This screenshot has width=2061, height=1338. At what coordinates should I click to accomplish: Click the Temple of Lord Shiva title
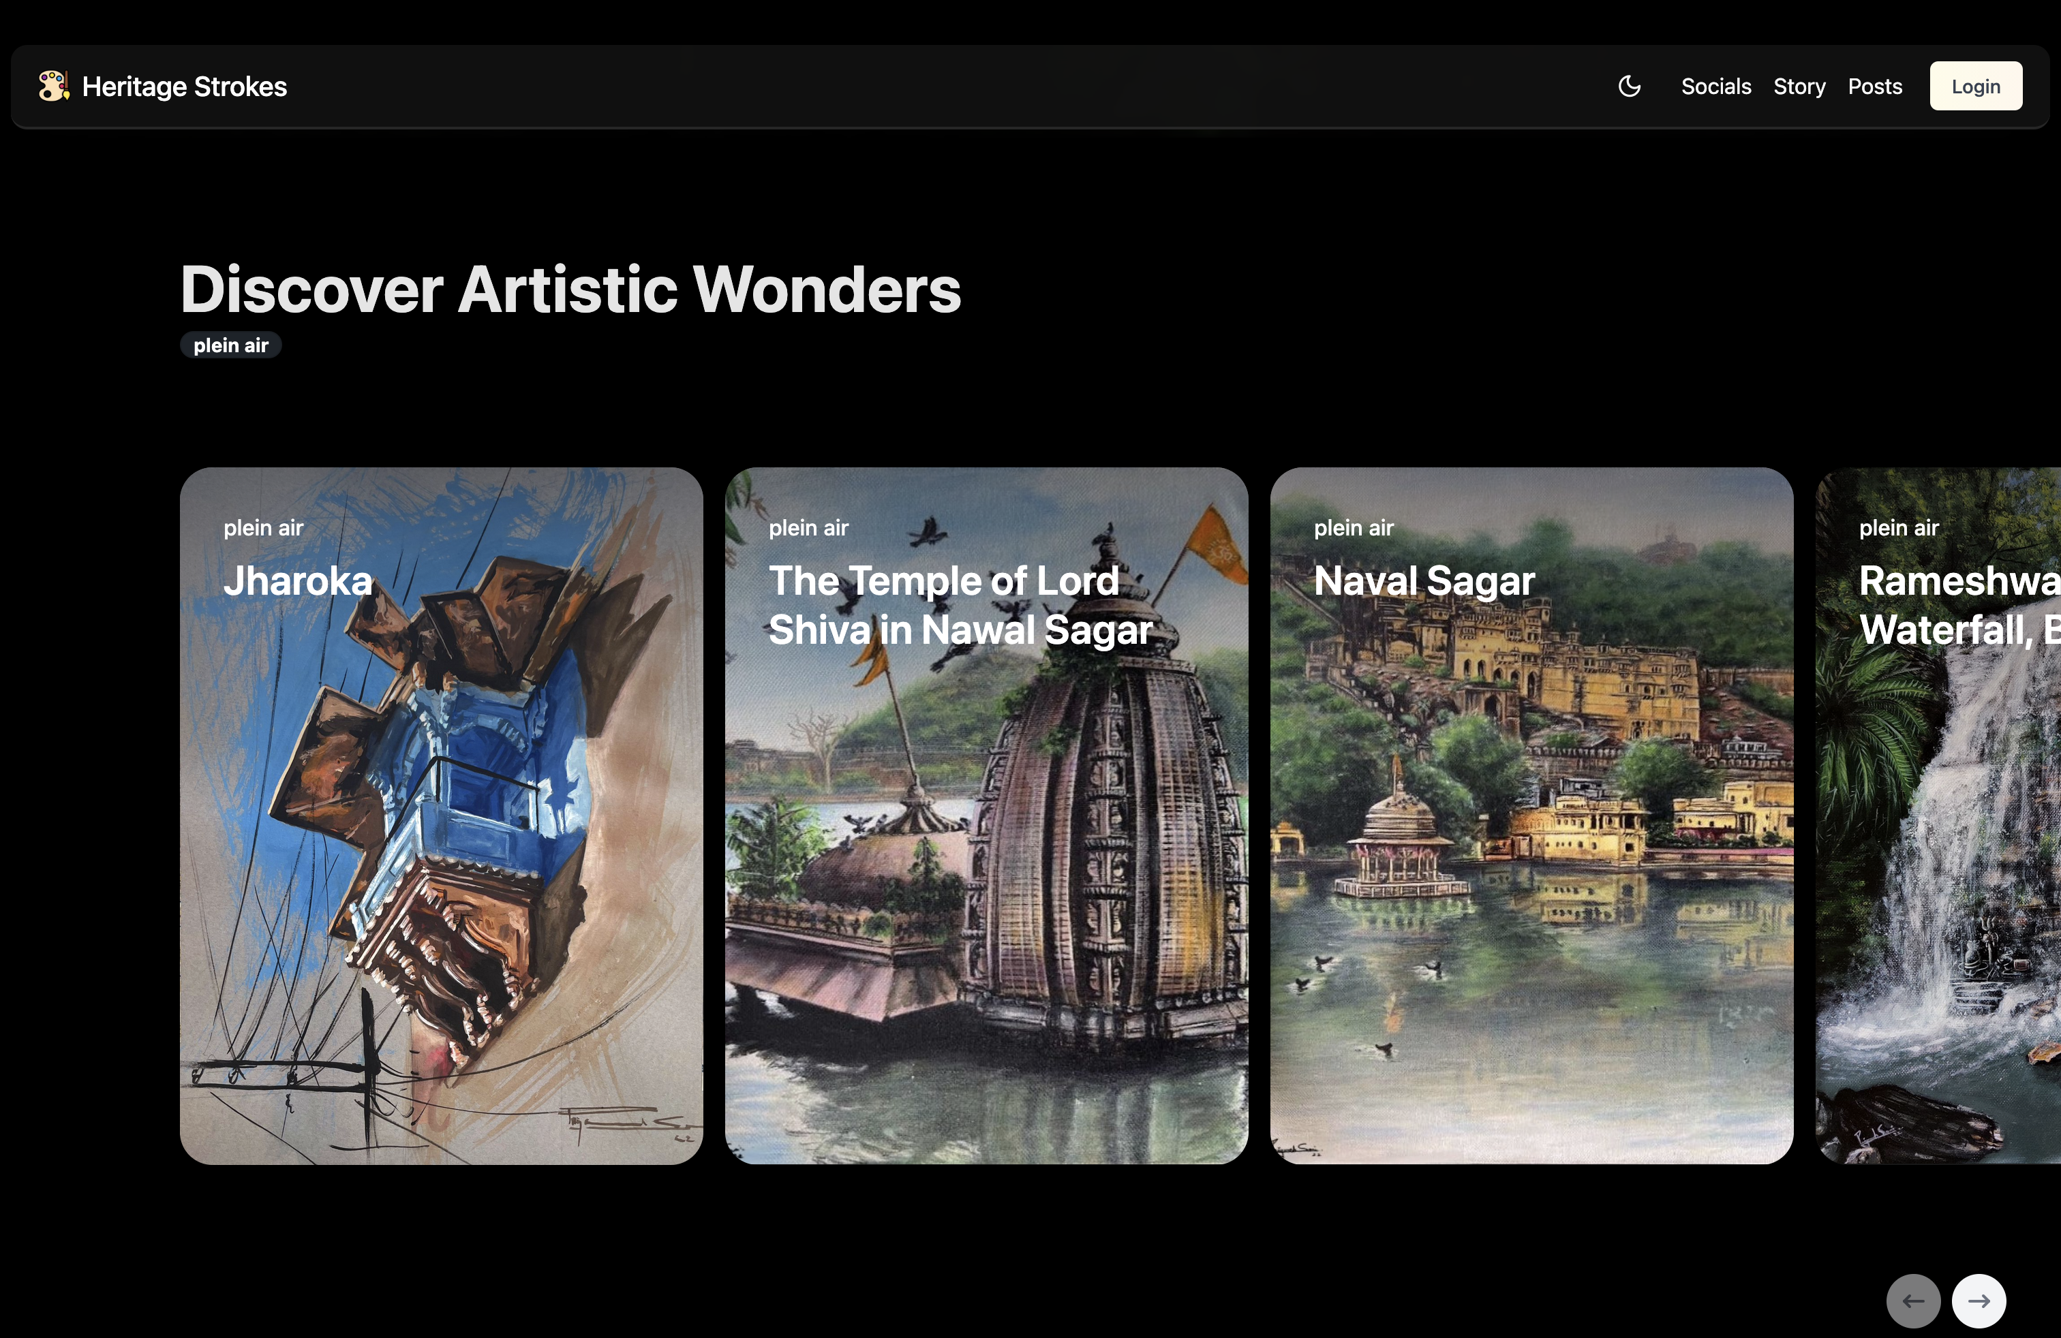click(961, 605)
